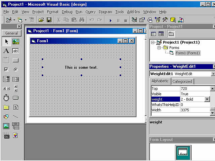The height and width of the screenshot is (161, 215).
Task: Click the Paste toolbar icon
Action: click(74, 20)
